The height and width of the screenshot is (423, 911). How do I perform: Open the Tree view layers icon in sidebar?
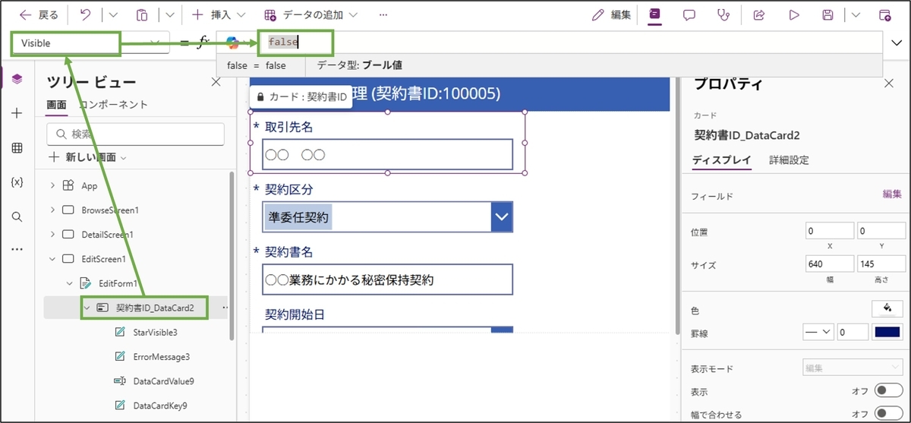(17, 79)
